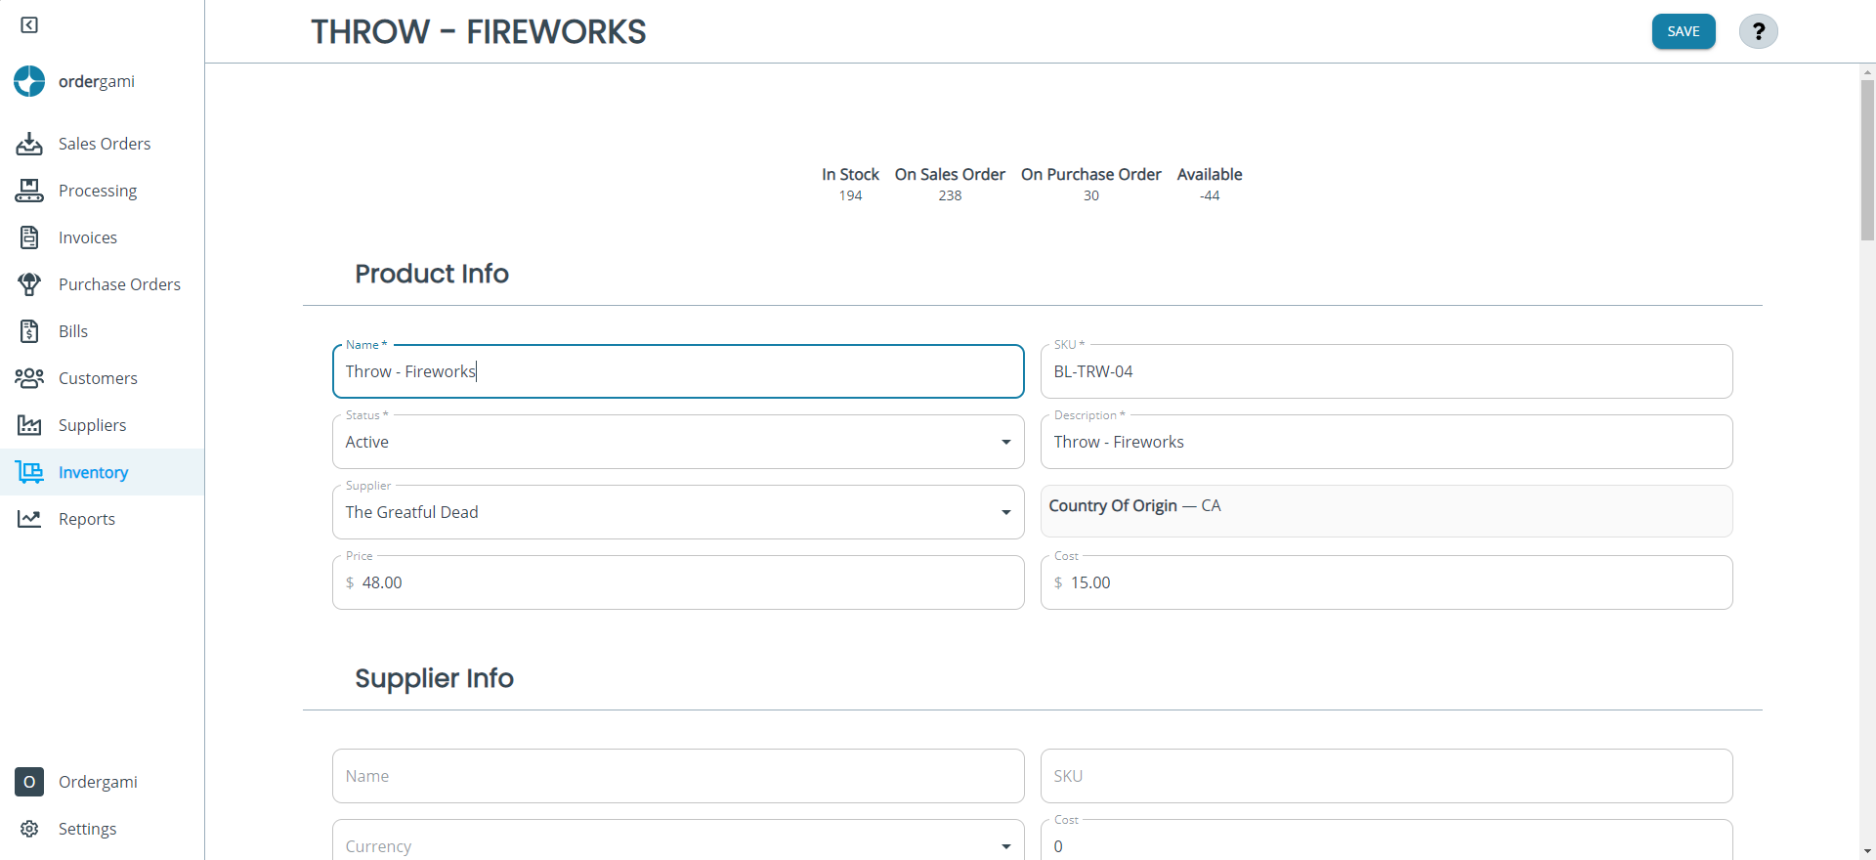The height and width of the screenshot is (860, 1876).
Task: Click the Processing conveyor icon
Action: [x=29, y=191]
